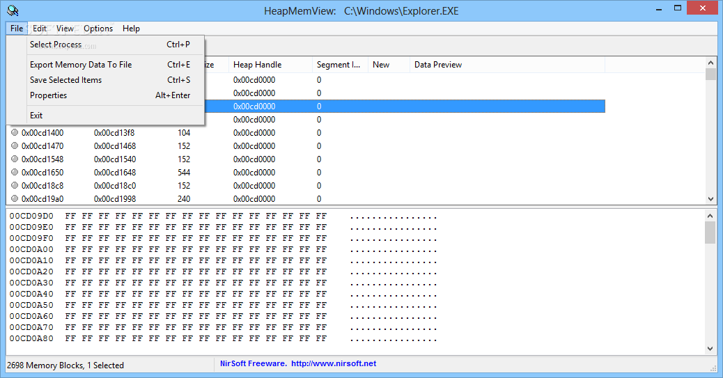This screenshot has height=378, width=723.
Task: Click hex dump address 00CD0A00
Action: click(31, 249)
